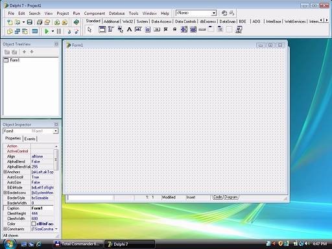Pick the Panel component
Image resolution: width=332 pixels, height=249 pixels.
point(229,29)
